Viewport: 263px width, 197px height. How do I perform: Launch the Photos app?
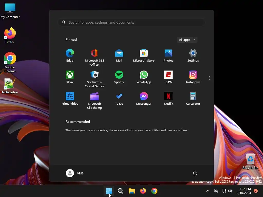(168, 56)
